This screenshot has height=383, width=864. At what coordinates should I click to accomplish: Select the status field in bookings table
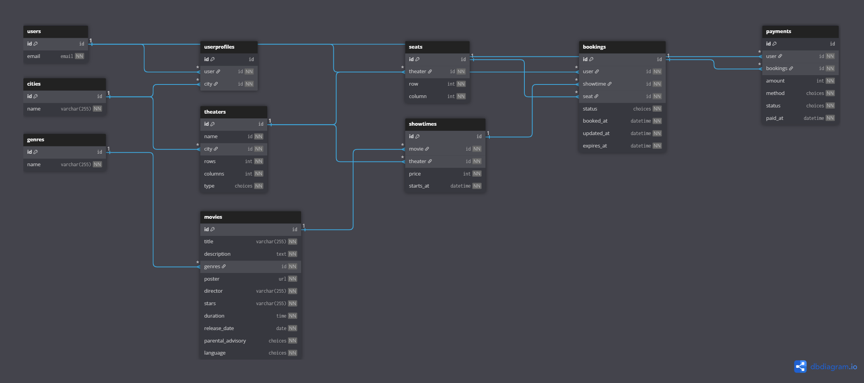click(x=622, y=109)
